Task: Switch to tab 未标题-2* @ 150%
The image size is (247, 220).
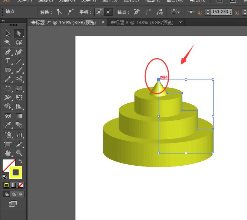Action: coord(63,23)
